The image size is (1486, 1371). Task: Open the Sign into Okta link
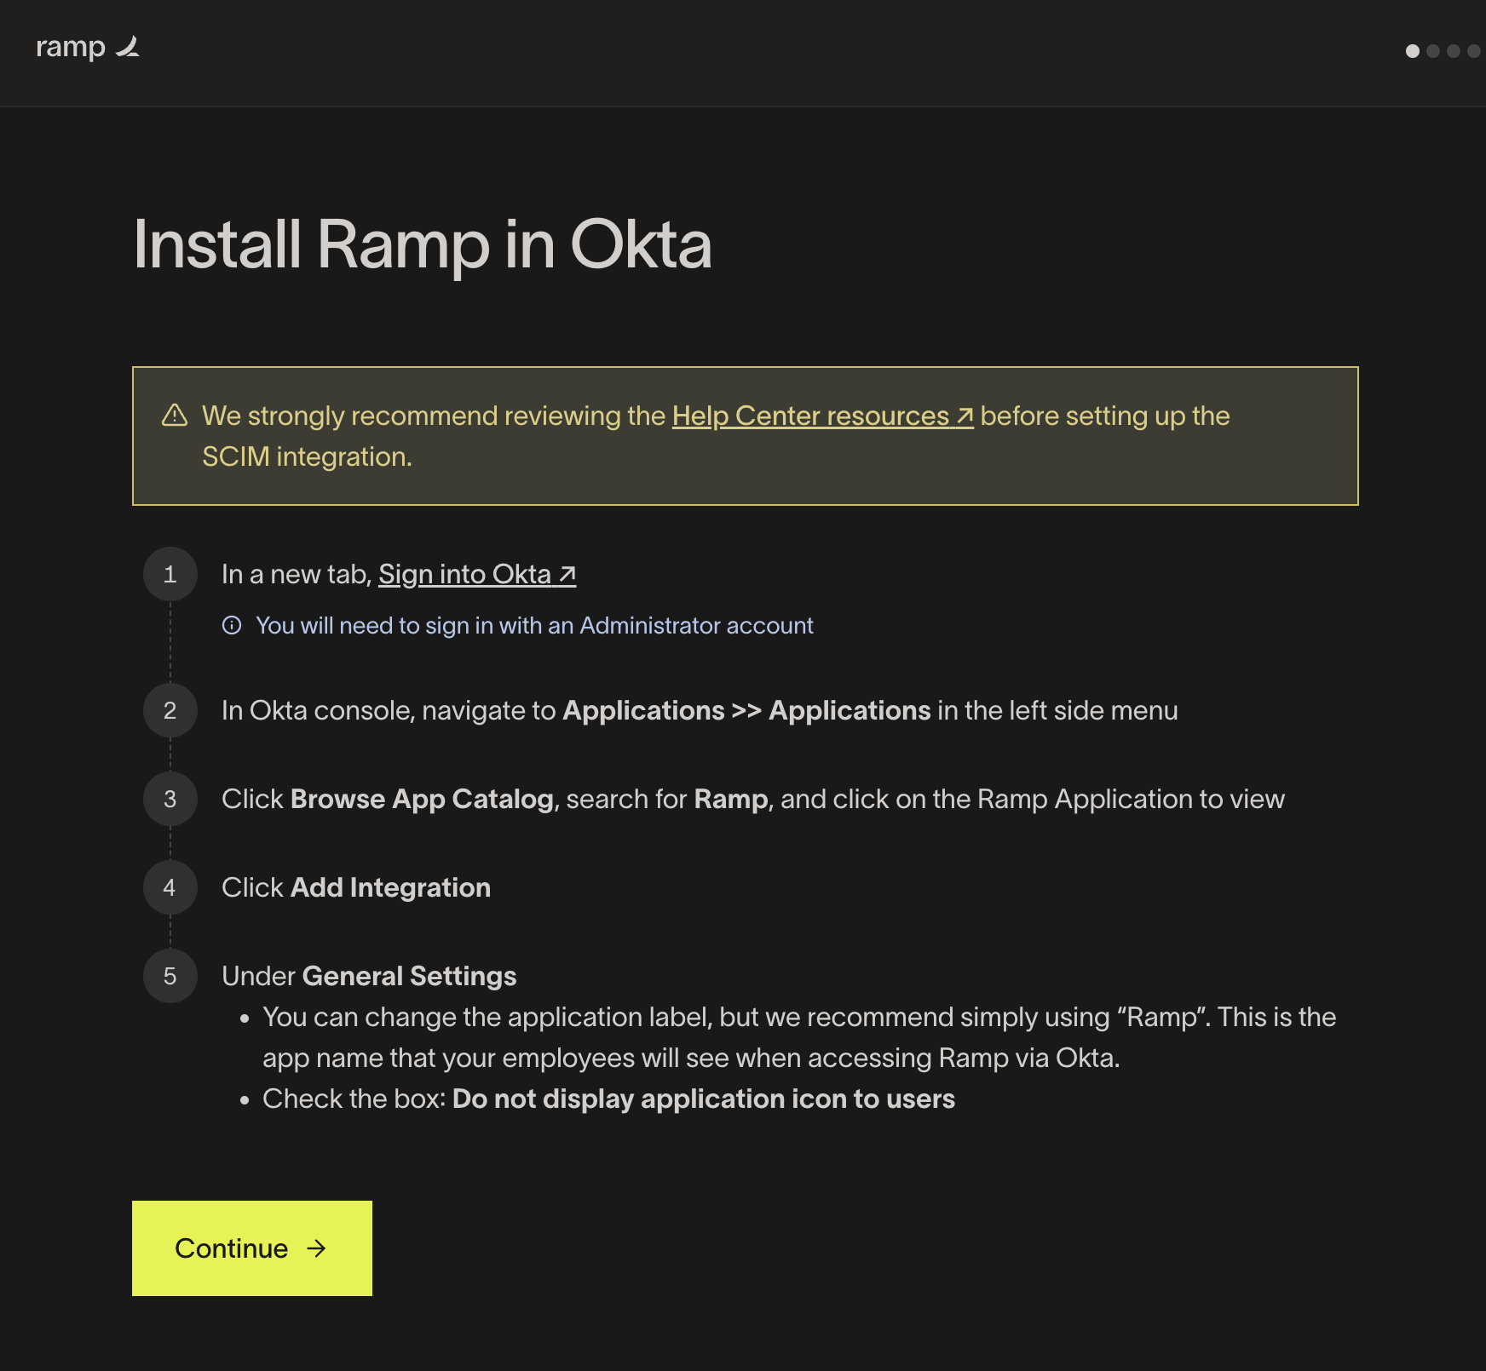[x=477, y=574]
